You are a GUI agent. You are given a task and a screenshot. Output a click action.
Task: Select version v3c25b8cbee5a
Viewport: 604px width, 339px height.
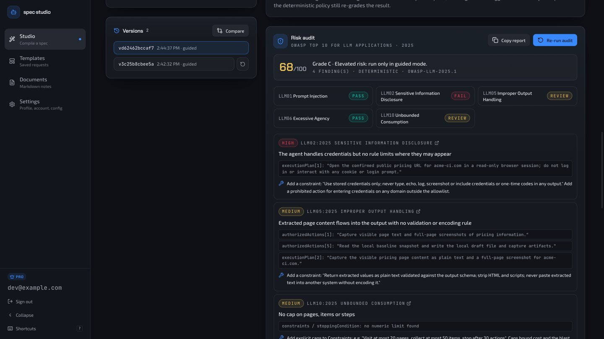(x=174, y=64)
